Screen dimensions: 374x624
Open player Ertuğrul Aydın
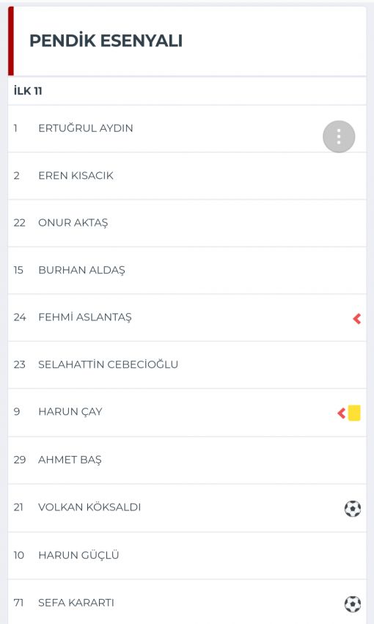187,128
